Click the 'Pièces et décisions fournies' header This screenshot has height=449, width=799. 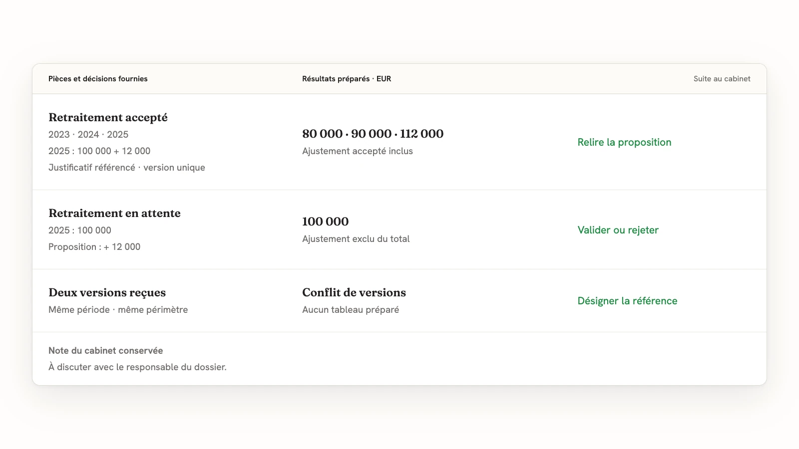[98, 79]
